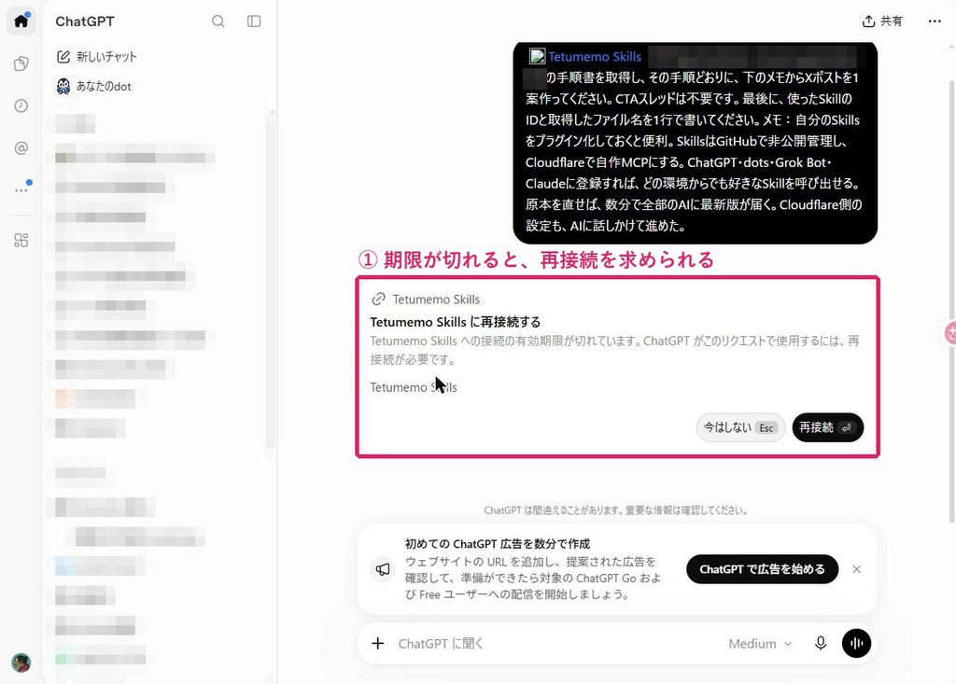Open the grid apps icon in left rail
The width and height of the screenshot is (956, 684).
click(x=21, y=240)
